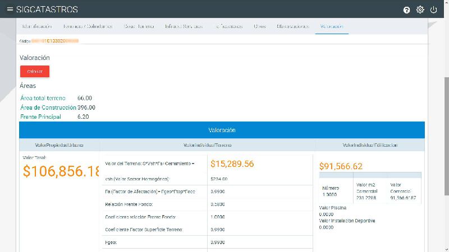449x252 pixels.
Task: Click the red Calcular button
Action: point(35,72)
